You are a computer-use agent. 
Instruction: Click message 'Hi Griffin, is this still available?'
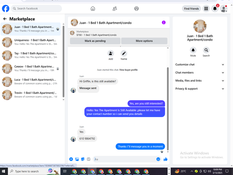tap(97, 81)
